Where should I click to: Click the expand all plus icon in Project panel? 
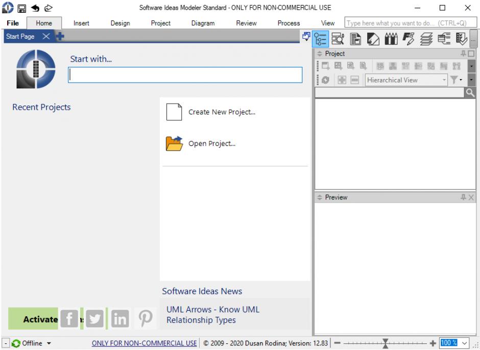click(342, 80)
